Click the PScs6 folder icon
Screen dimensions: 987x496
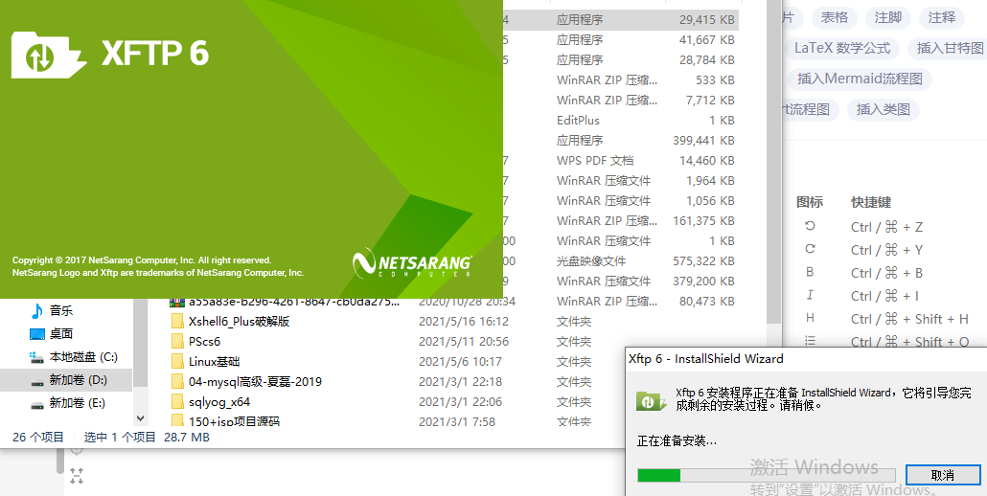[x=177, y=341]
